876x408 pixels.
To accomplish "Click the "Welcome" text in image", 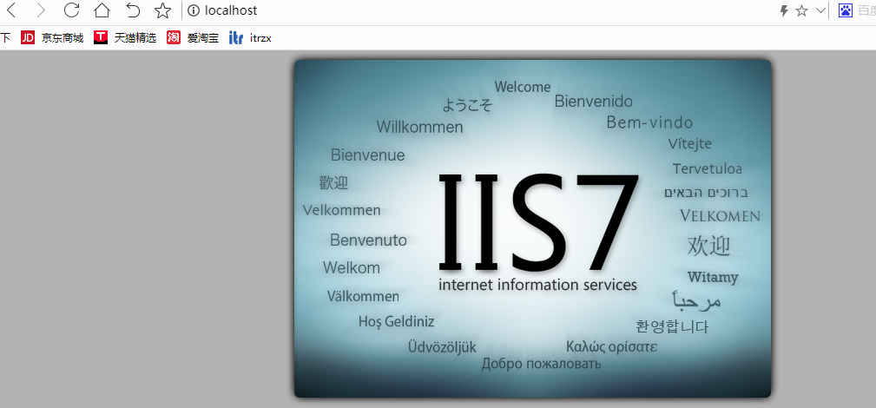I will pos(523,87).
